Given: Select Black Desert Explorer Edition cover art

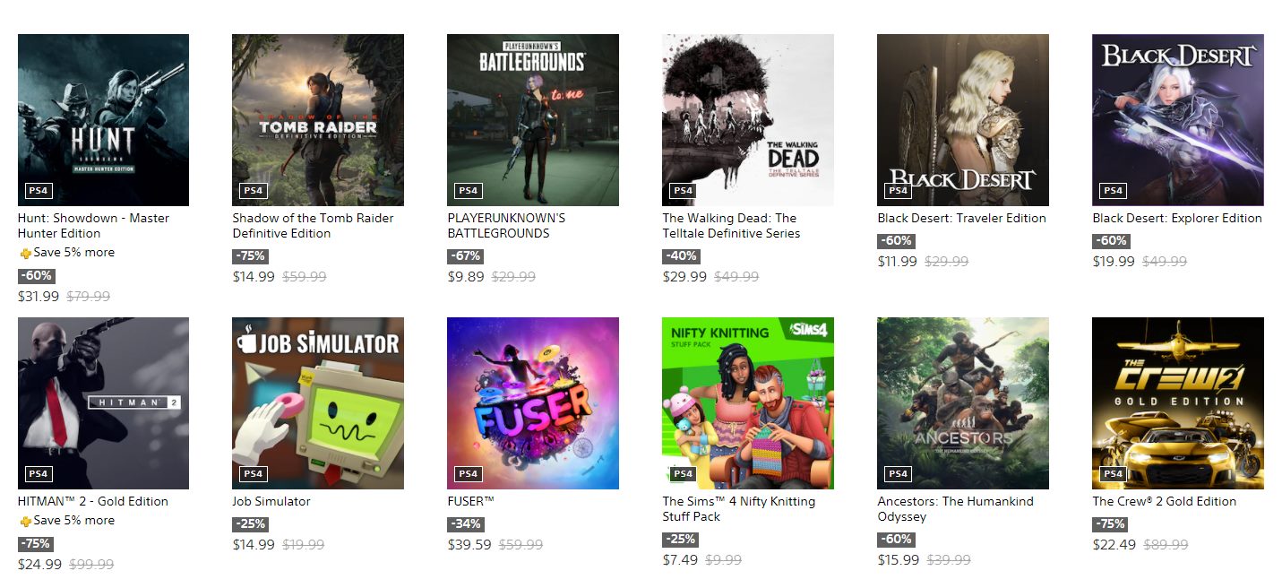Looking at the screenshot, I should pos(1178,120).
